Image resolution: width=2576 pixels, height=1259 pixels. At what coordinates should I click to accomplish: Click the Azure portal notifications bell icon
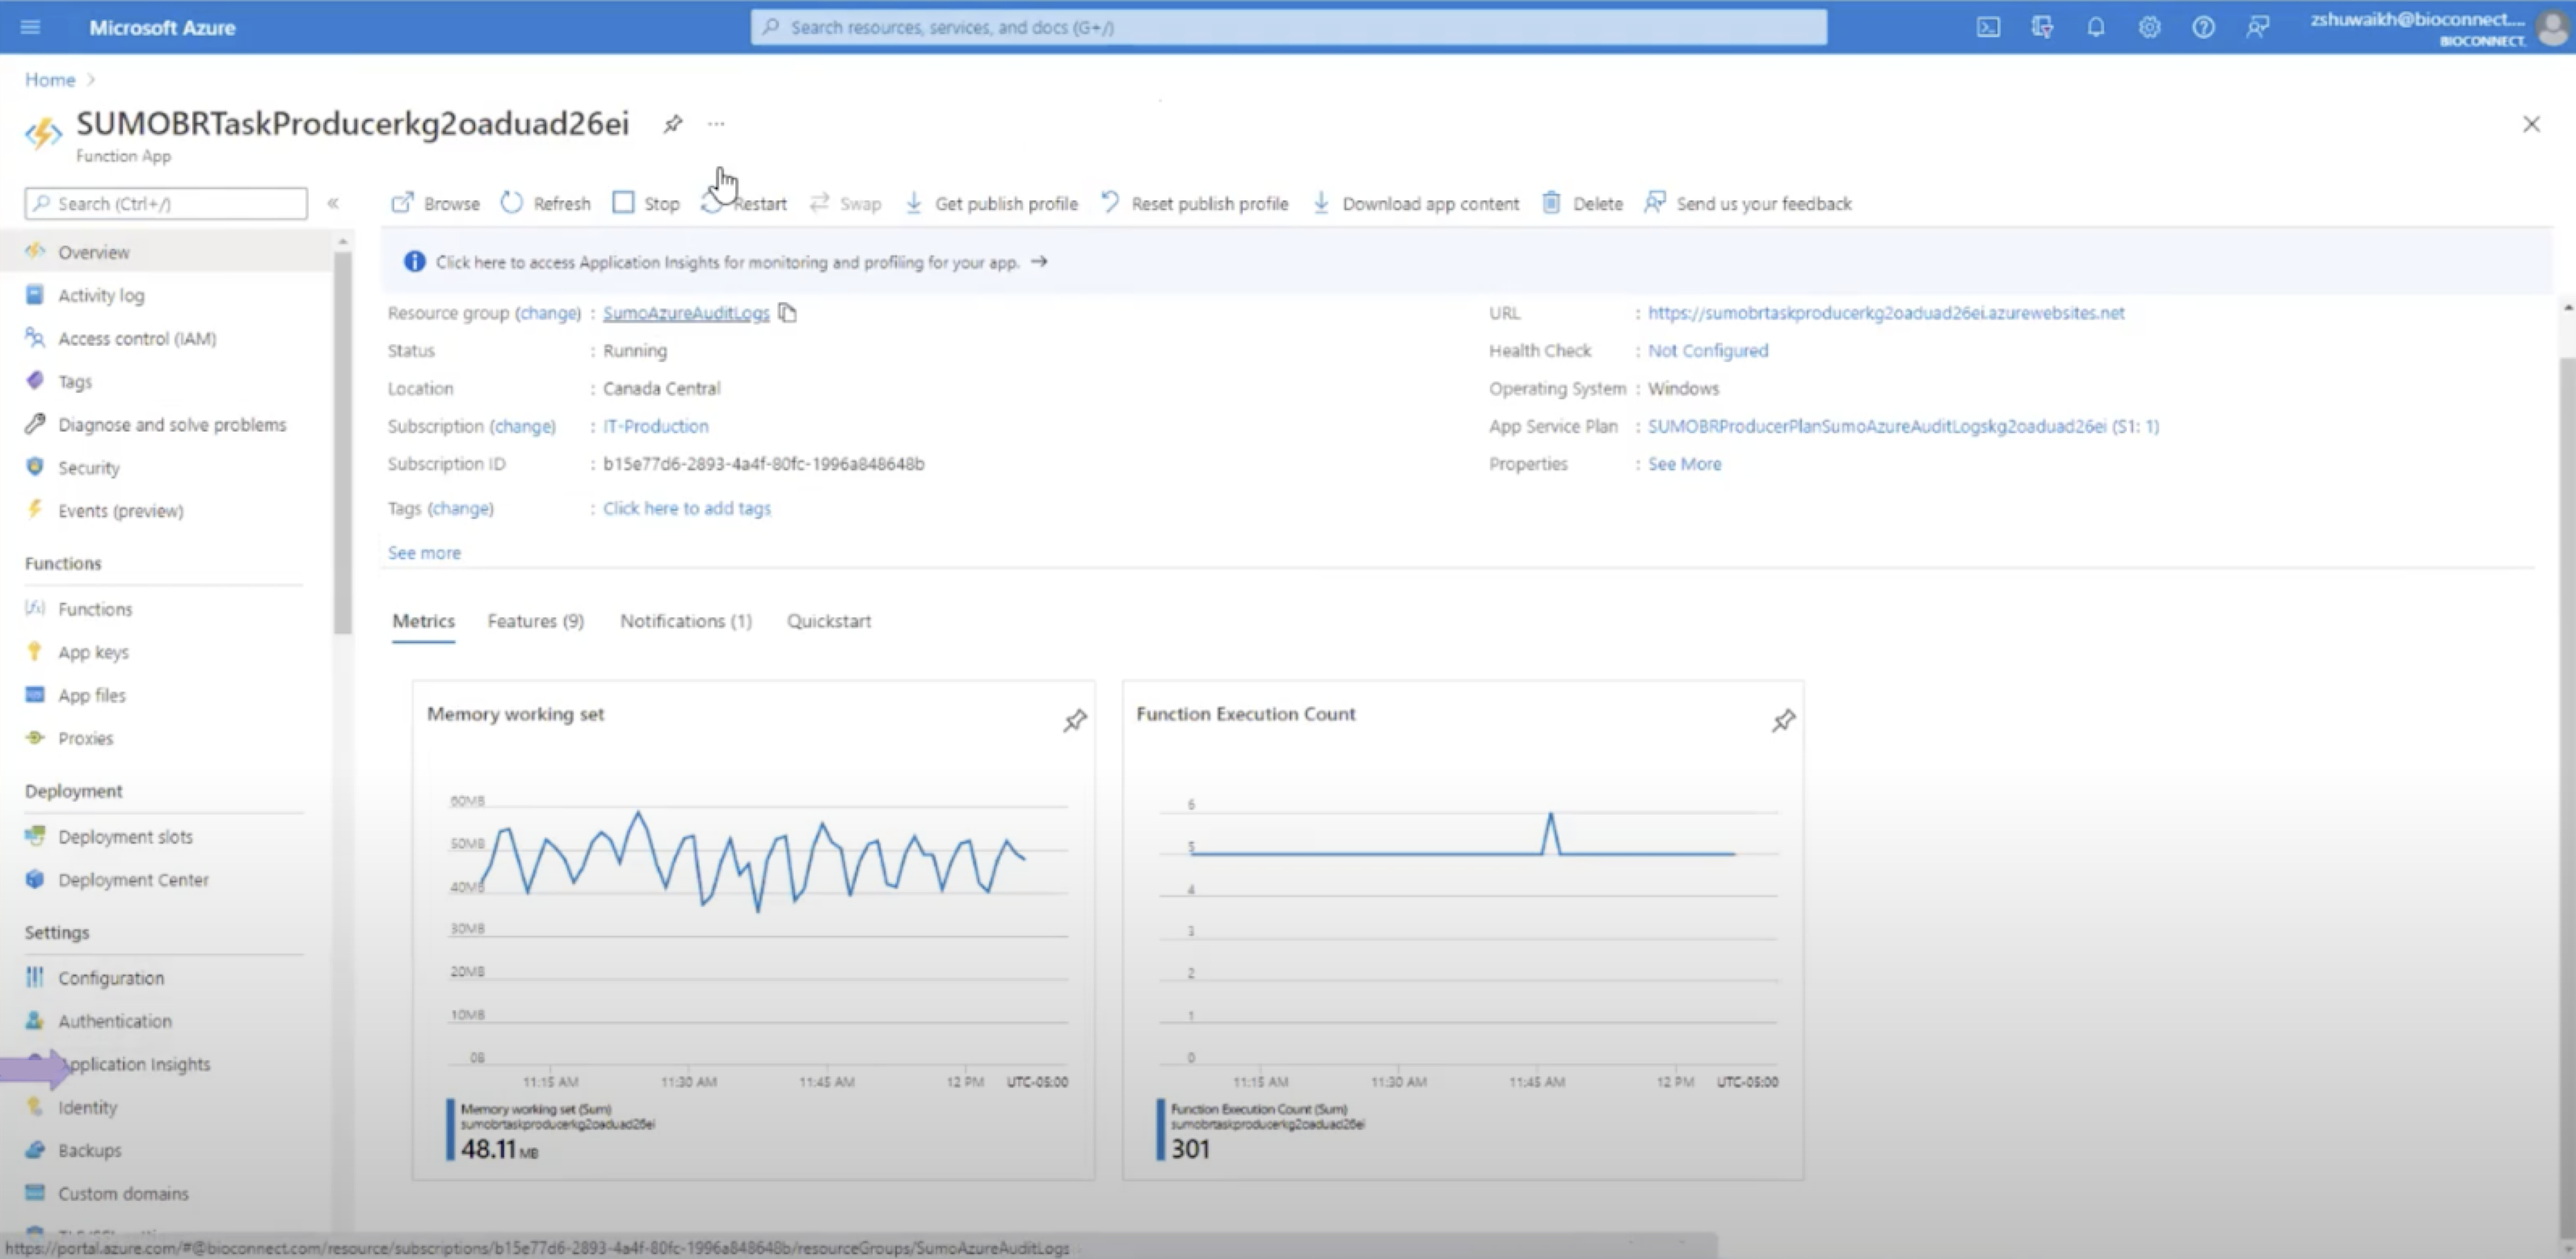pos(2098,28)
